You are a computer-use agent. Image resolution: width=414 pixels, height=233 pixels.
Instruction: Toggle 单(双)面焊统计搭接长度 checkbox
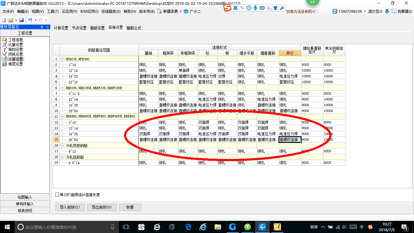(57, 195)
